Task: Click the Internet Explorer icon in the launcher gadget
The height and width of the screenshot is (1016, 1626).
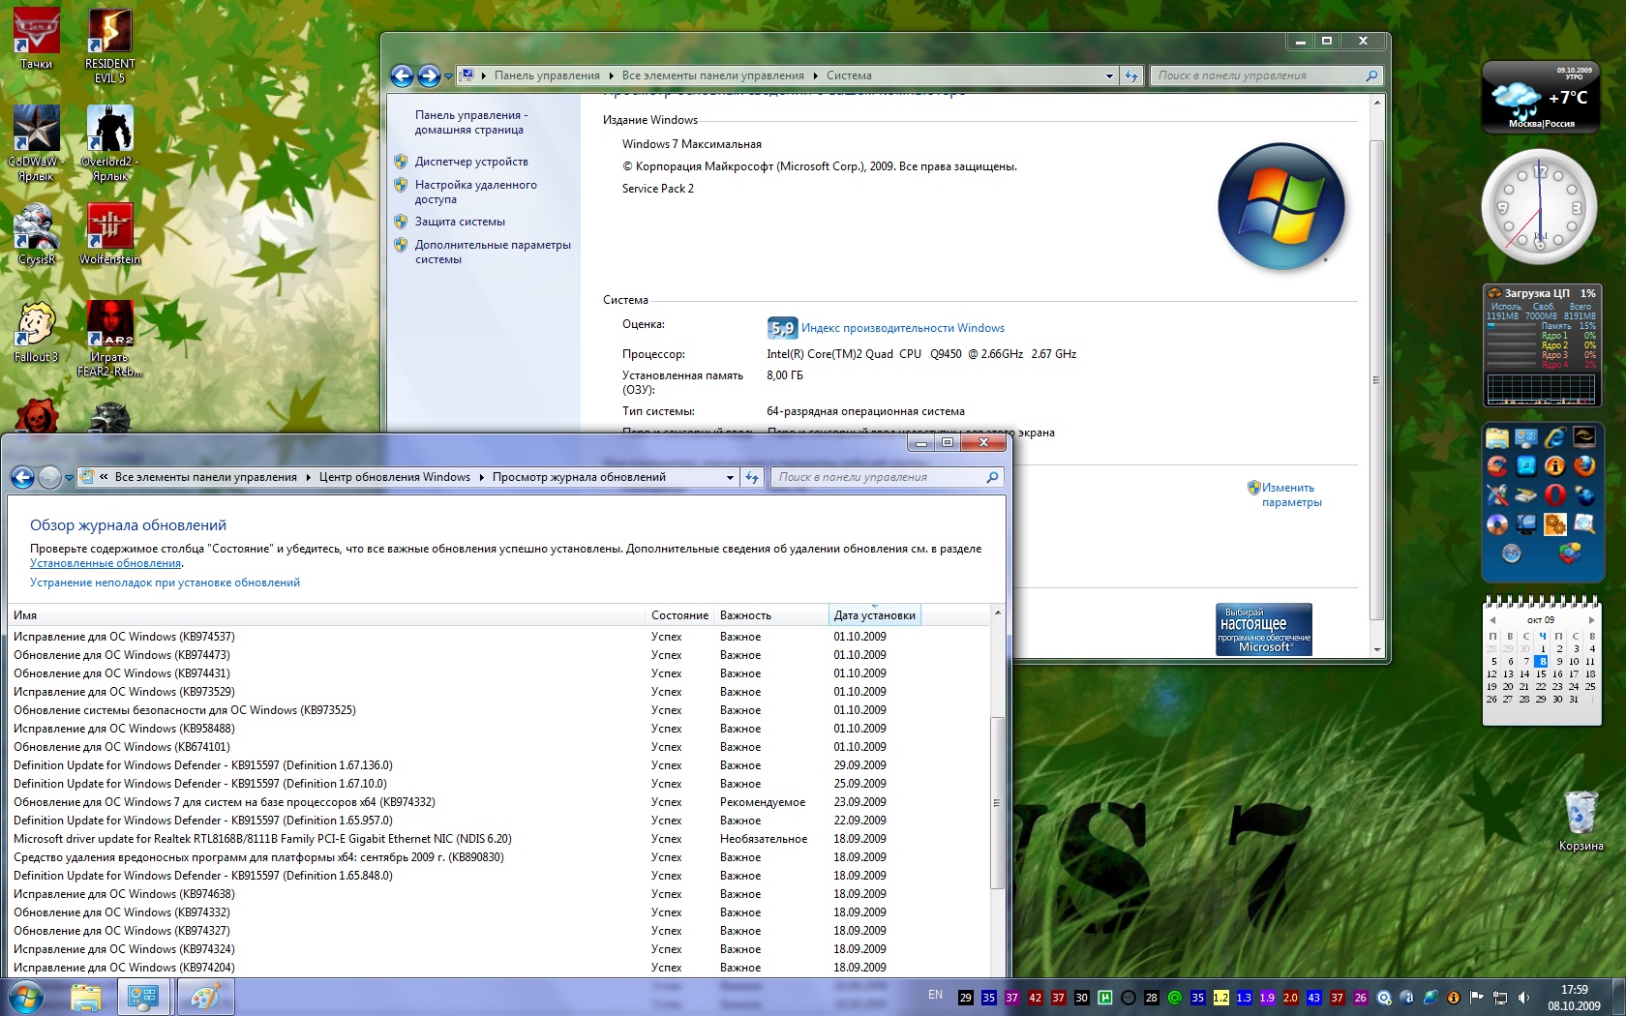Action: [1554, 437]
